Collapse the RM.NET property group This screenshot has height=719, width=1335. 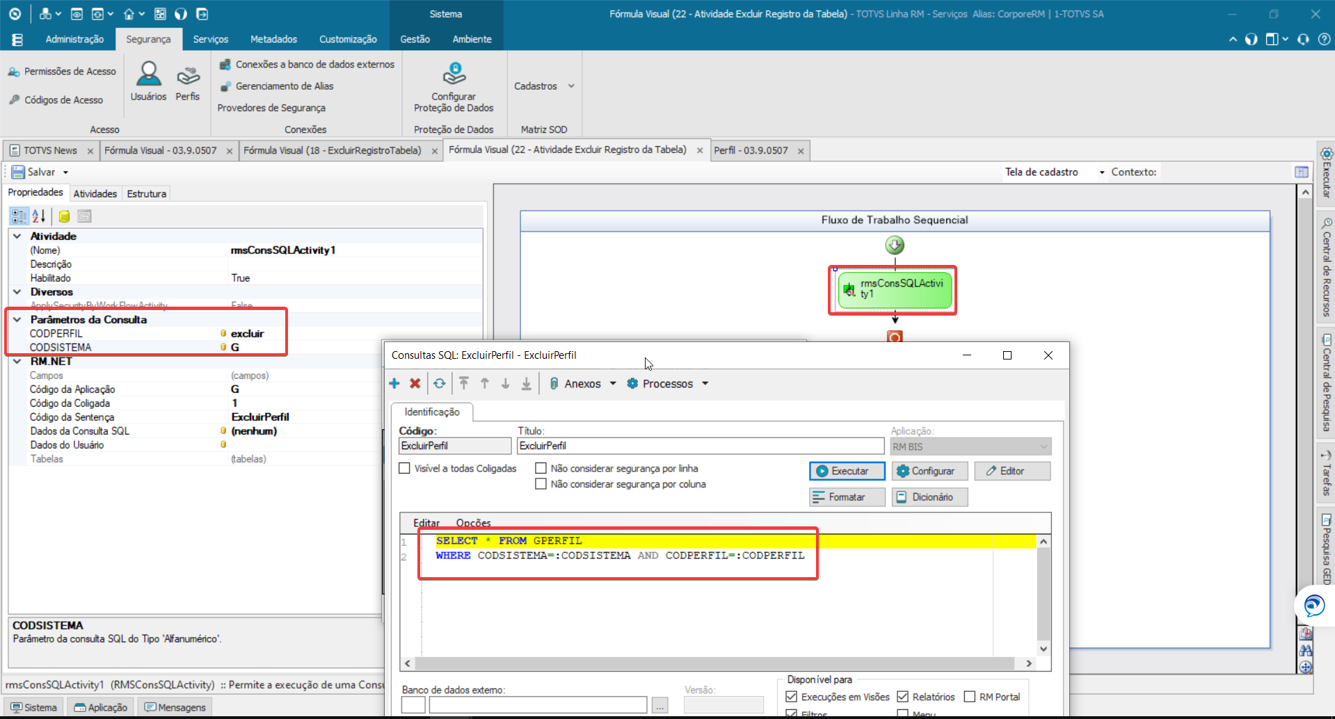[17, 362]
